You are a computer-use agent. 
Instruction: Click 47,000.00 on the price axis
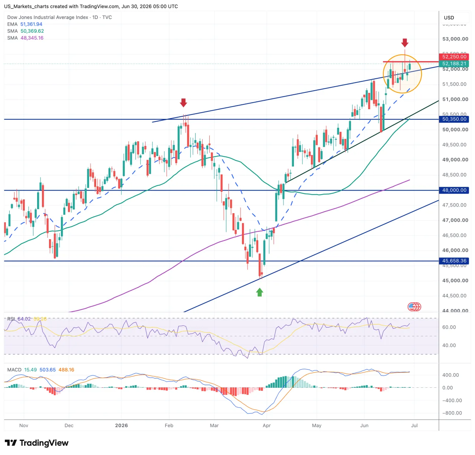[x=455, y=220]
